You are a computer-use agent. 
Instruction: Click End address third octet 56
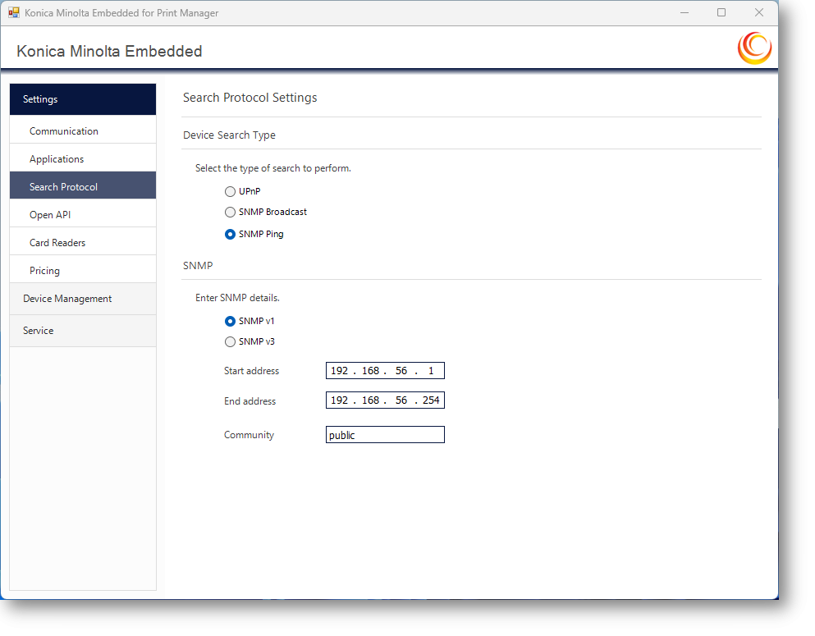pyautogui.click(x=401, y=400)
